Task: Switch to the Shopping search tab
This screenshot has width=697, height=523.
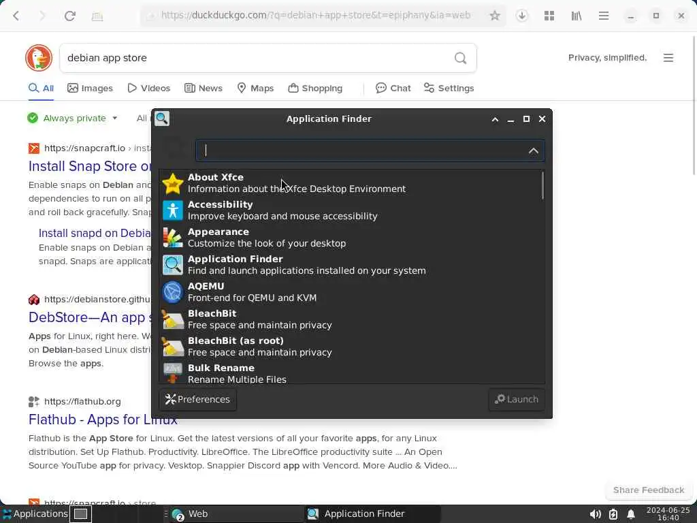Action: pyautogui.click(x=315, y=88)
